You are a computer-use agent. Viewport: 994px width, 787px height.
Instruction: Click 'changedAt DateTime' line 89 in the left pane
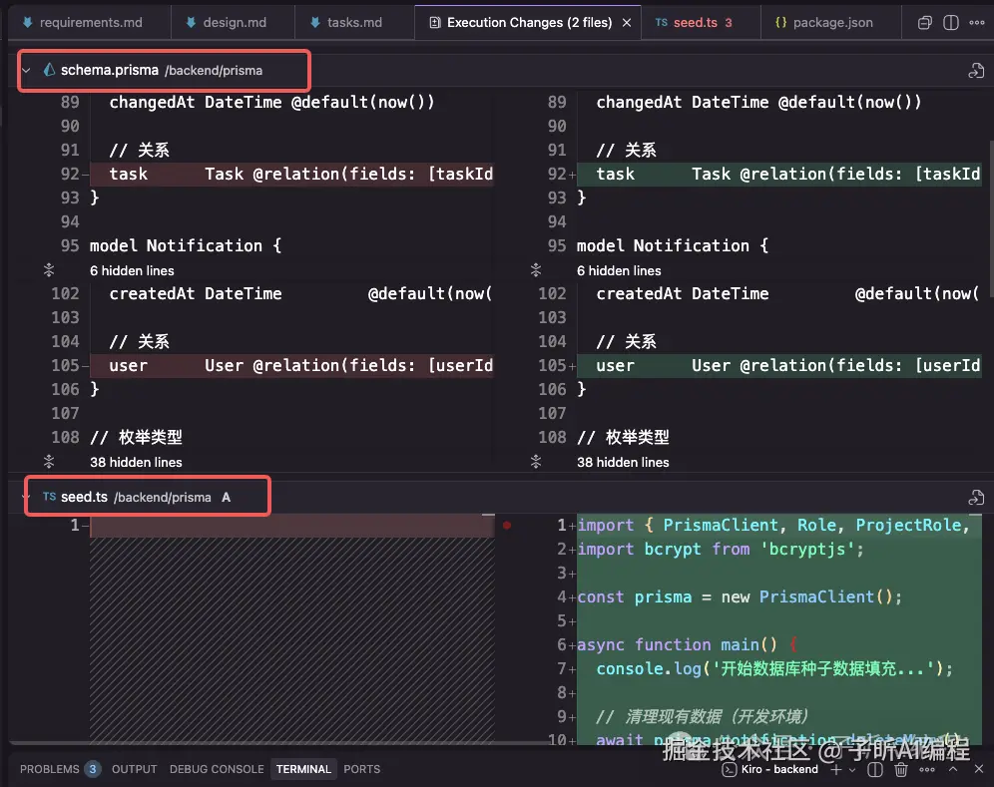coord(271,102)
